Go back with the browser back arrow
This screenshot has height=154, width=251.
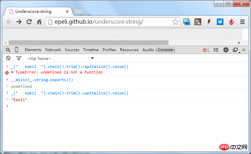coord(9,22)
